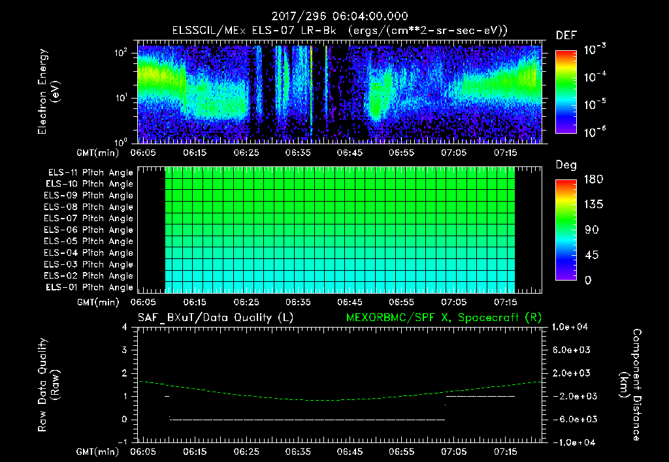669x462 pixels.
Task: Click the 10¹ tick on energy axis
Action: [121, 98]
